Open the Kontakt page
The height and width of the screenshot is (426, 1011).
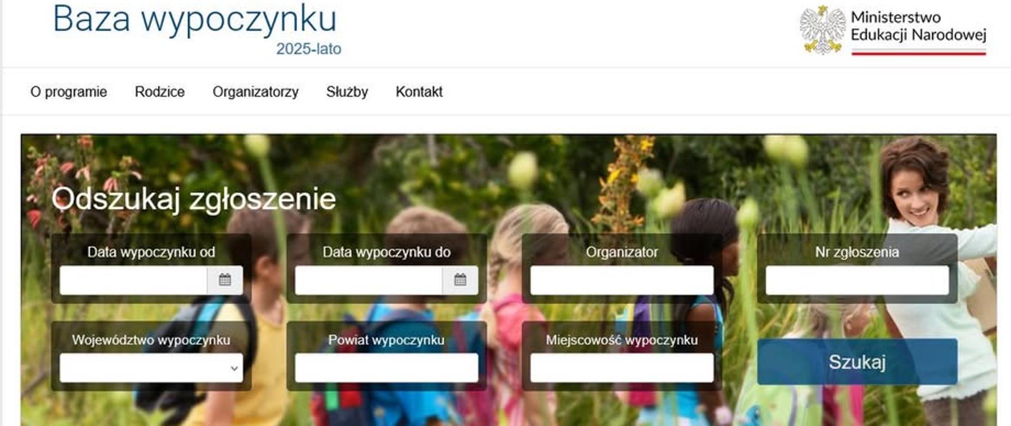[419, 92]
